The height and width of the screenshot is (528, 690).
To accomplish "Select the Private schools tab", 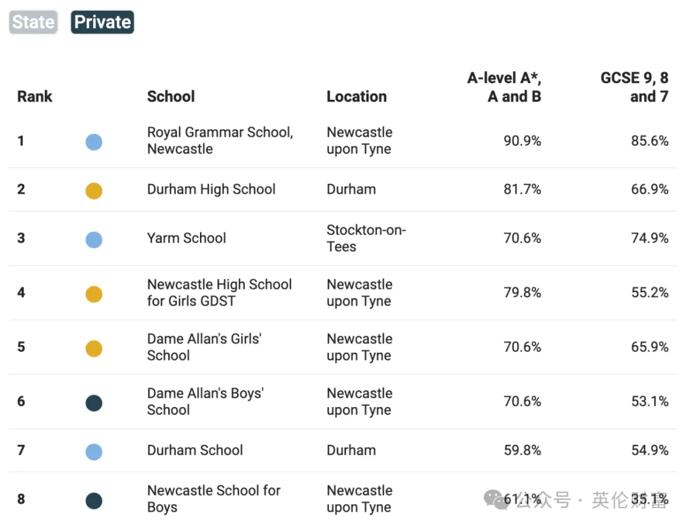I will tap(102, 22).
